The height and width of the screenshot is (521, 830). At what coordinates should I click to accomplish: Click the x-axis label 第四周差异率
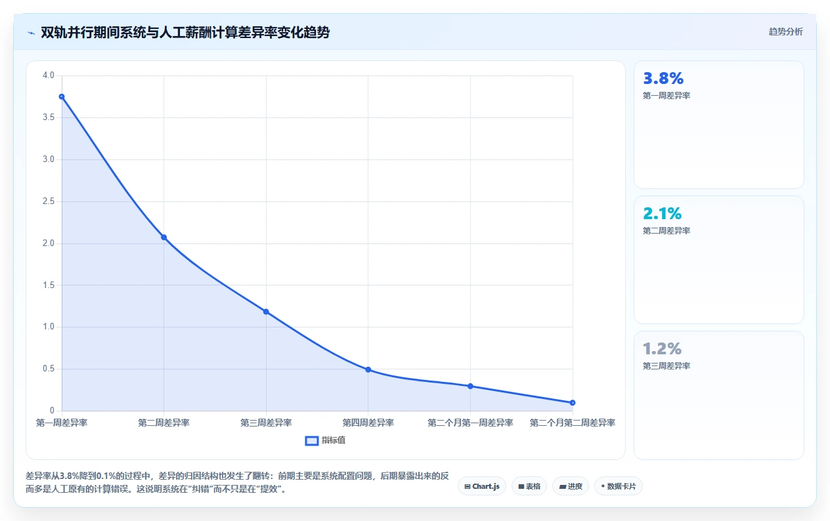point(368,423)
